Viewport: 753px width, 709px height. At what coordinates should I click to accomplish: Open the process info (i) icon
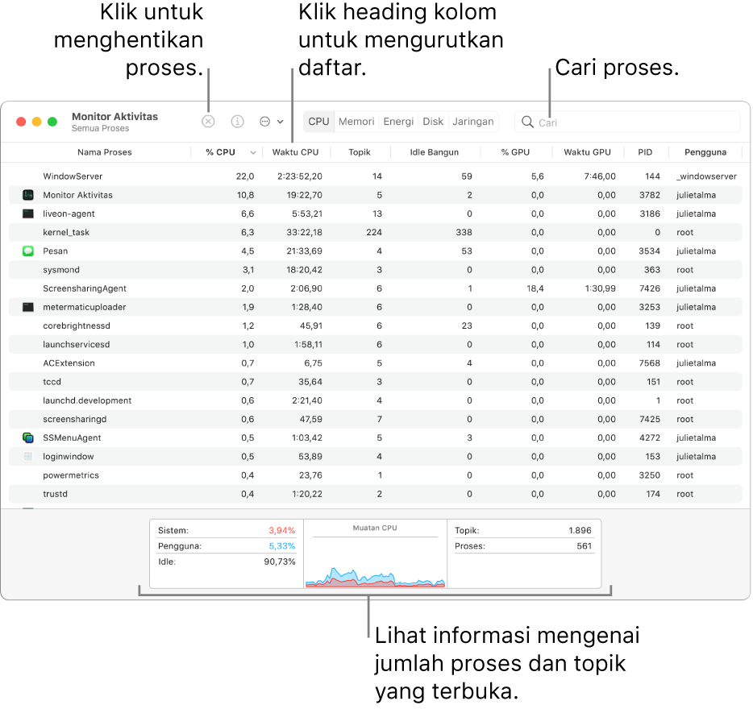(237, 122)
